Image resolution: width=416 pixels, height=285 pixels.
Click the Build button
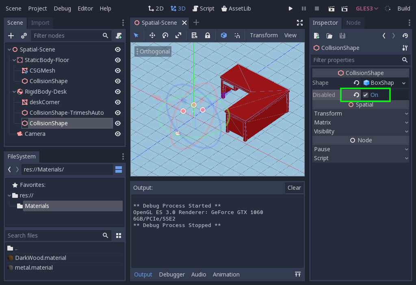point(403,8)
